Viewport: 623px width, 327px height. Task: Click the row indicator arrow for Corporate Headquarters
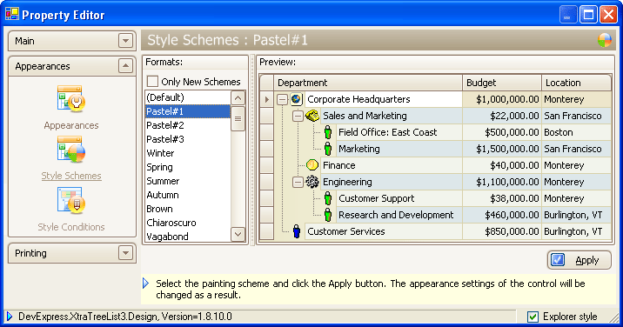coord(266,99)
